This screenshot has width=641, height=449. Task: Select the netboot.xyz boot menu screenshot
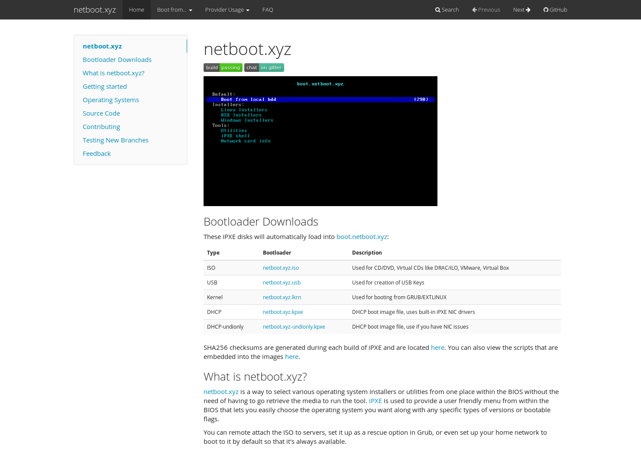(320, 141)
